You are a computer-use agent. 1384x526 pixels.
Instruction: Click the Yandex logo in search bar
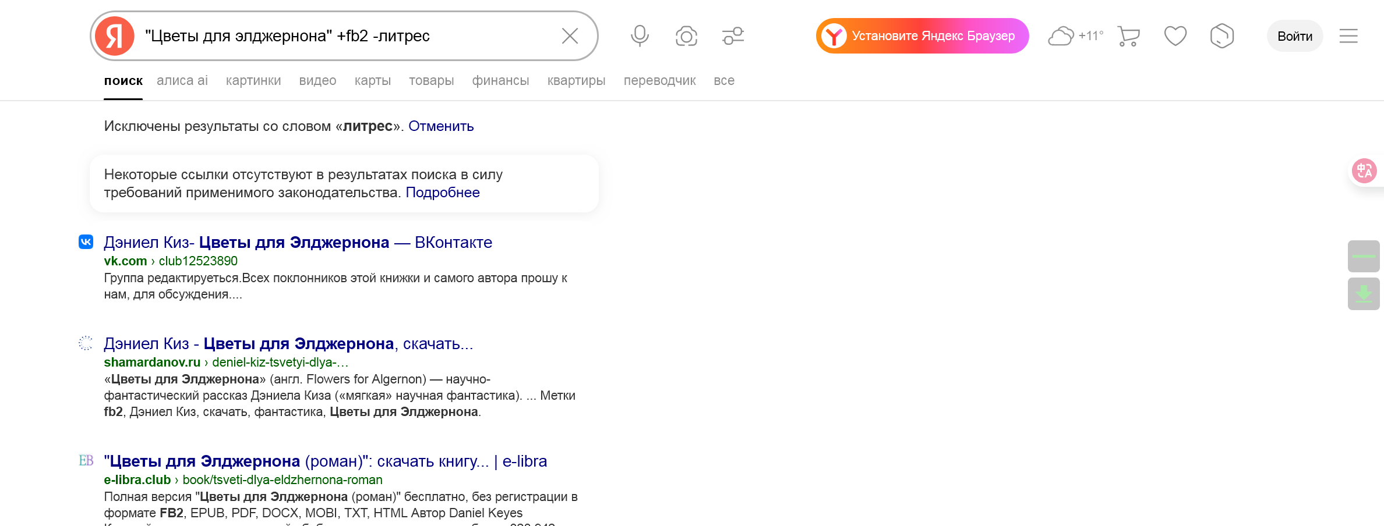coord(115,36)
